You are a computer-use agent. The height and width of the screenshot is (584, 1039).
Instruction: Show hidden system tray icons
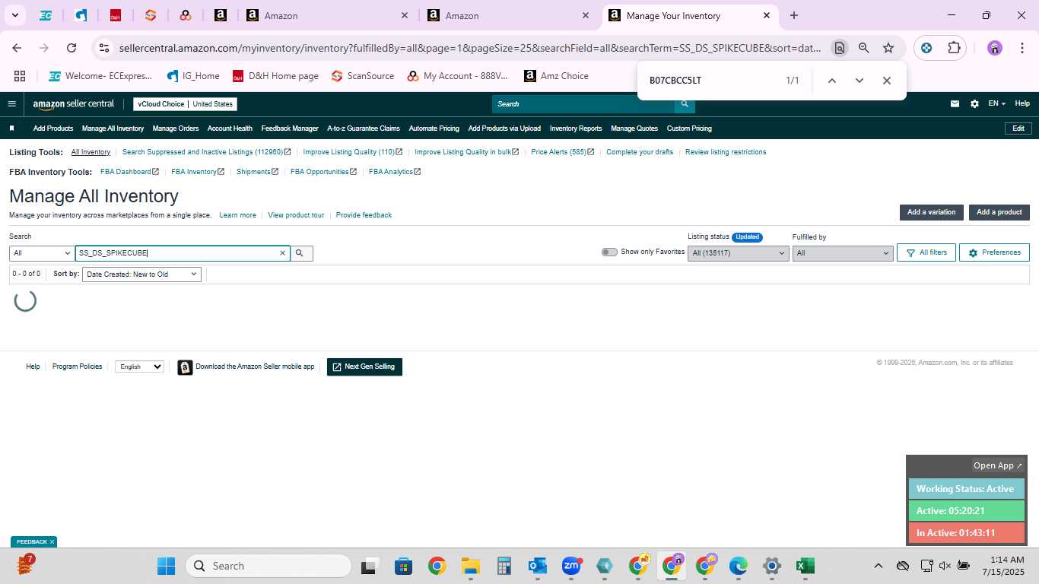point(878,566)
